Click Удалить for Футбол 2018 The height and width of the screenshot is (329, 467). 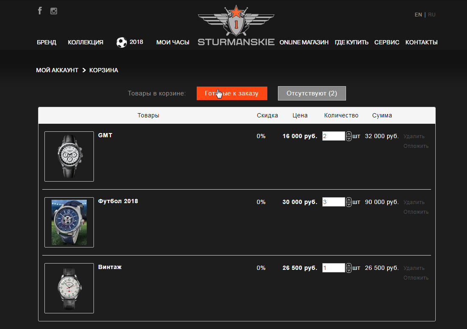(414, 202)
